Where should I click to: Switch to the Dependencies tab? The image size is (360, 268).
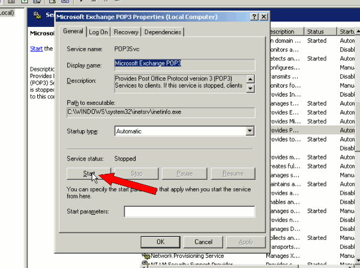point(163,32)
